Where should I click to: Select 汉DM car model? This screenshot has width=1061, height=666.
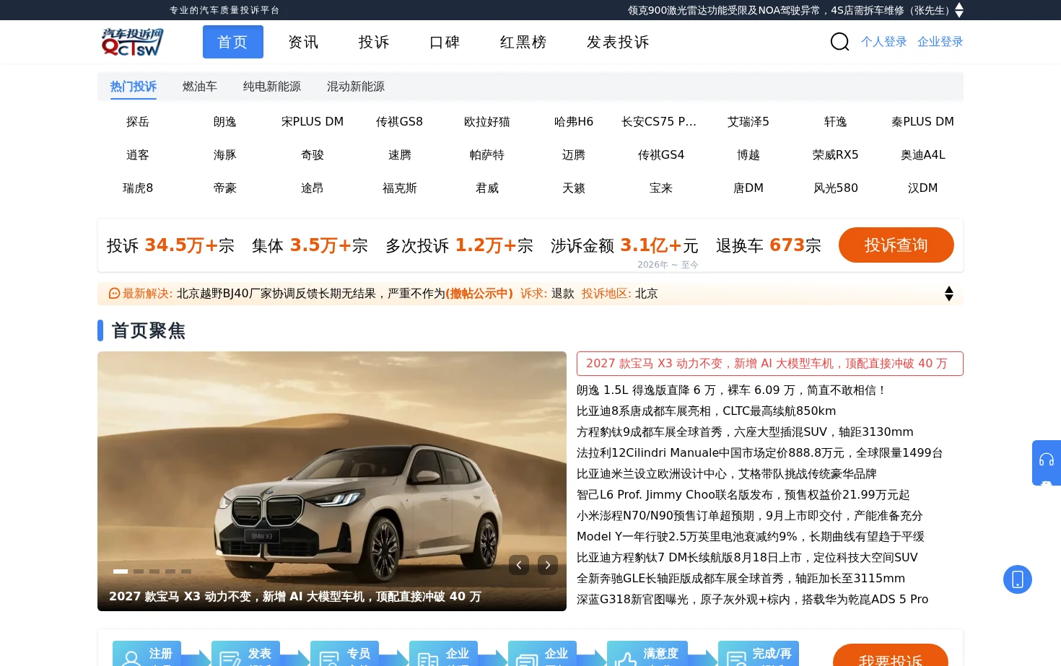click(923, 188)
